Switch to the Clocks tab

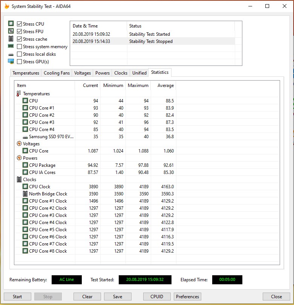(121, 73)
